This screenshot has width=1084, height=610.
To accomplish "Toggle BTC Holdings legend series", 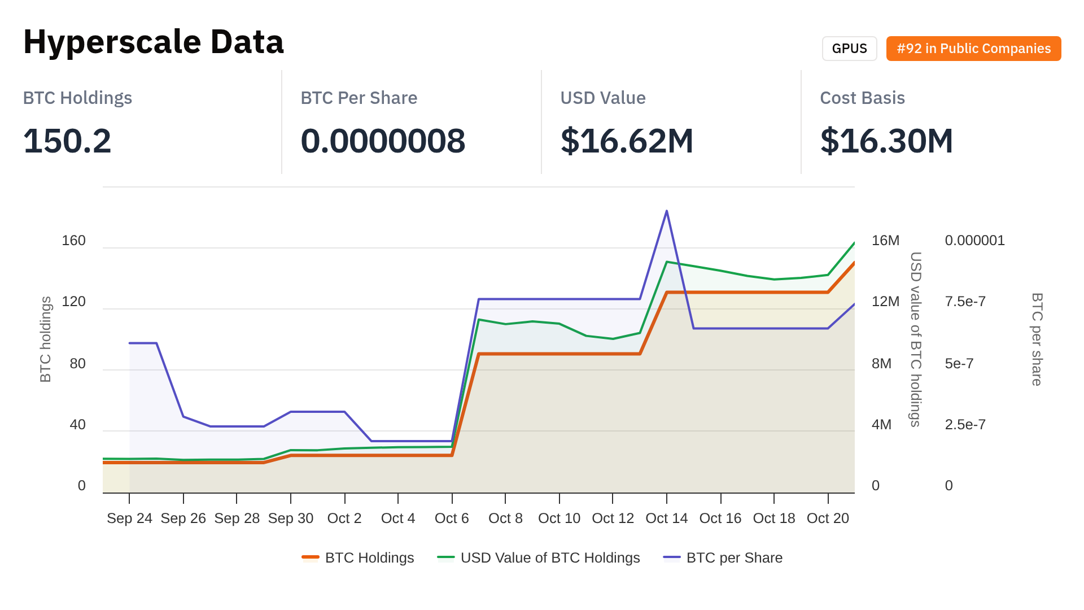I will tap(369, 557).
